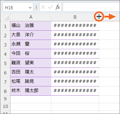Click empty cell B10
The image size is (120, 114).
click(x=75, y=107)
